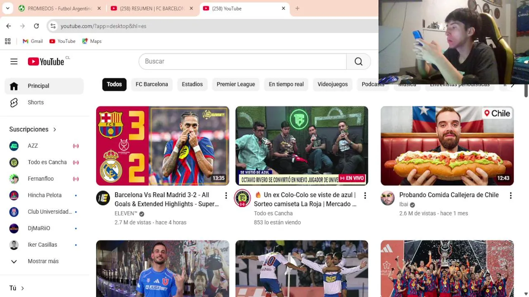The image size is (529, 297).
Task: Open the site information icon in the address bar
Action: point(53,26)
